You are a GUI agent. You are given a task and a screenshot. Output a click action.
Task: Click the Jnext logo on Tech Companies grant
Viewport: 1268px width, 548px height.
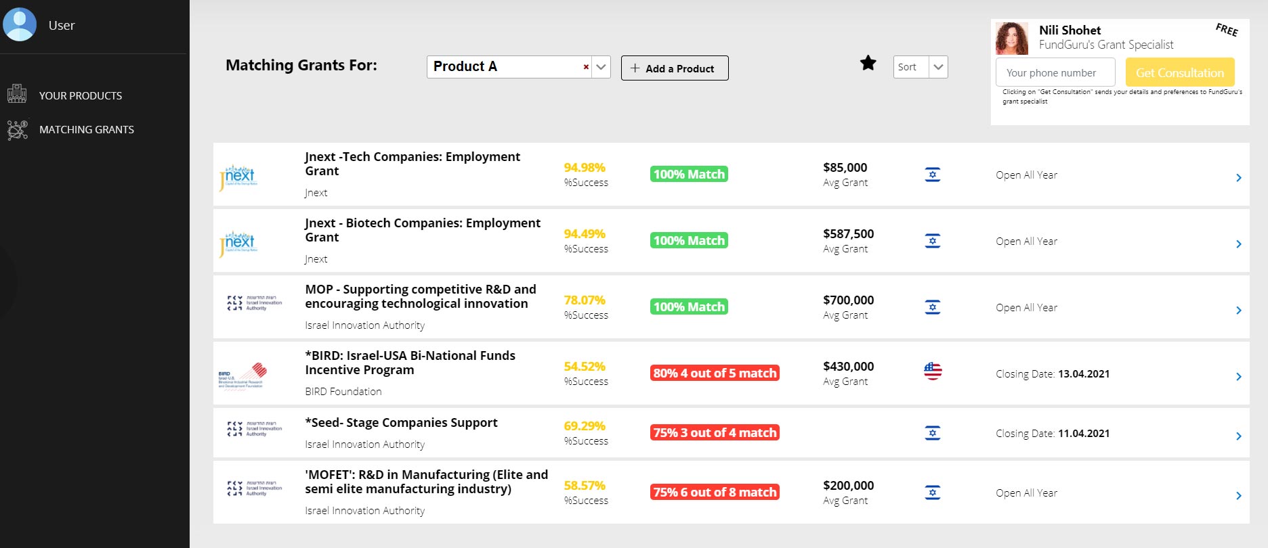(238, 176)
